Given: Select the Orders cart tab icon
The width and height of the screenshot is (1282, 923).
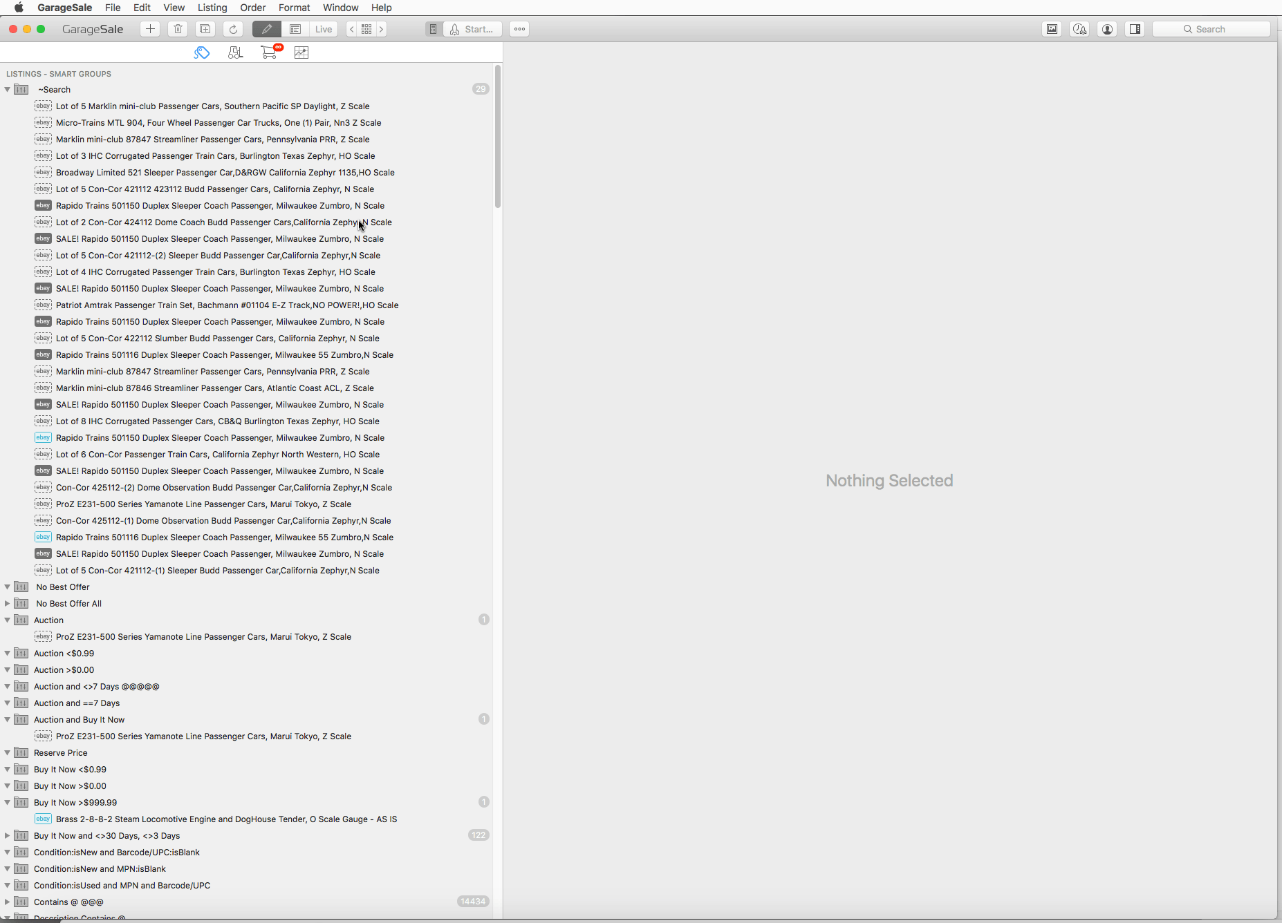Looking at the screenshot, I should click(268, 53).
